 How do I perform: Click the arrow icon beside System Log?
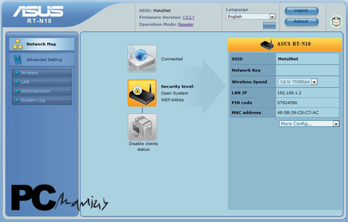coord(17,100)
